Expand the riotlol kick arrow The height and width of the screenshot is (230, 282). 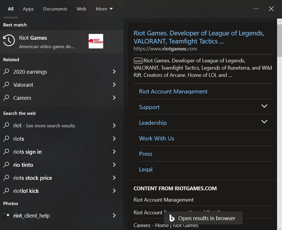pos(114,191)
